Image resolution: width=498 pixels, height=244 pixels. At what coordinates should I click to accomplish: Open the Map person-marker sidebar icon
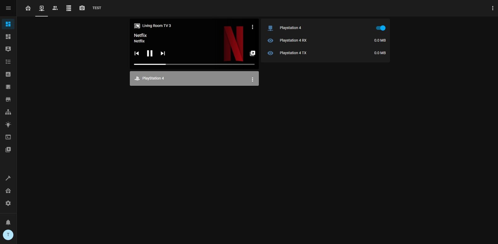(8, 49)
